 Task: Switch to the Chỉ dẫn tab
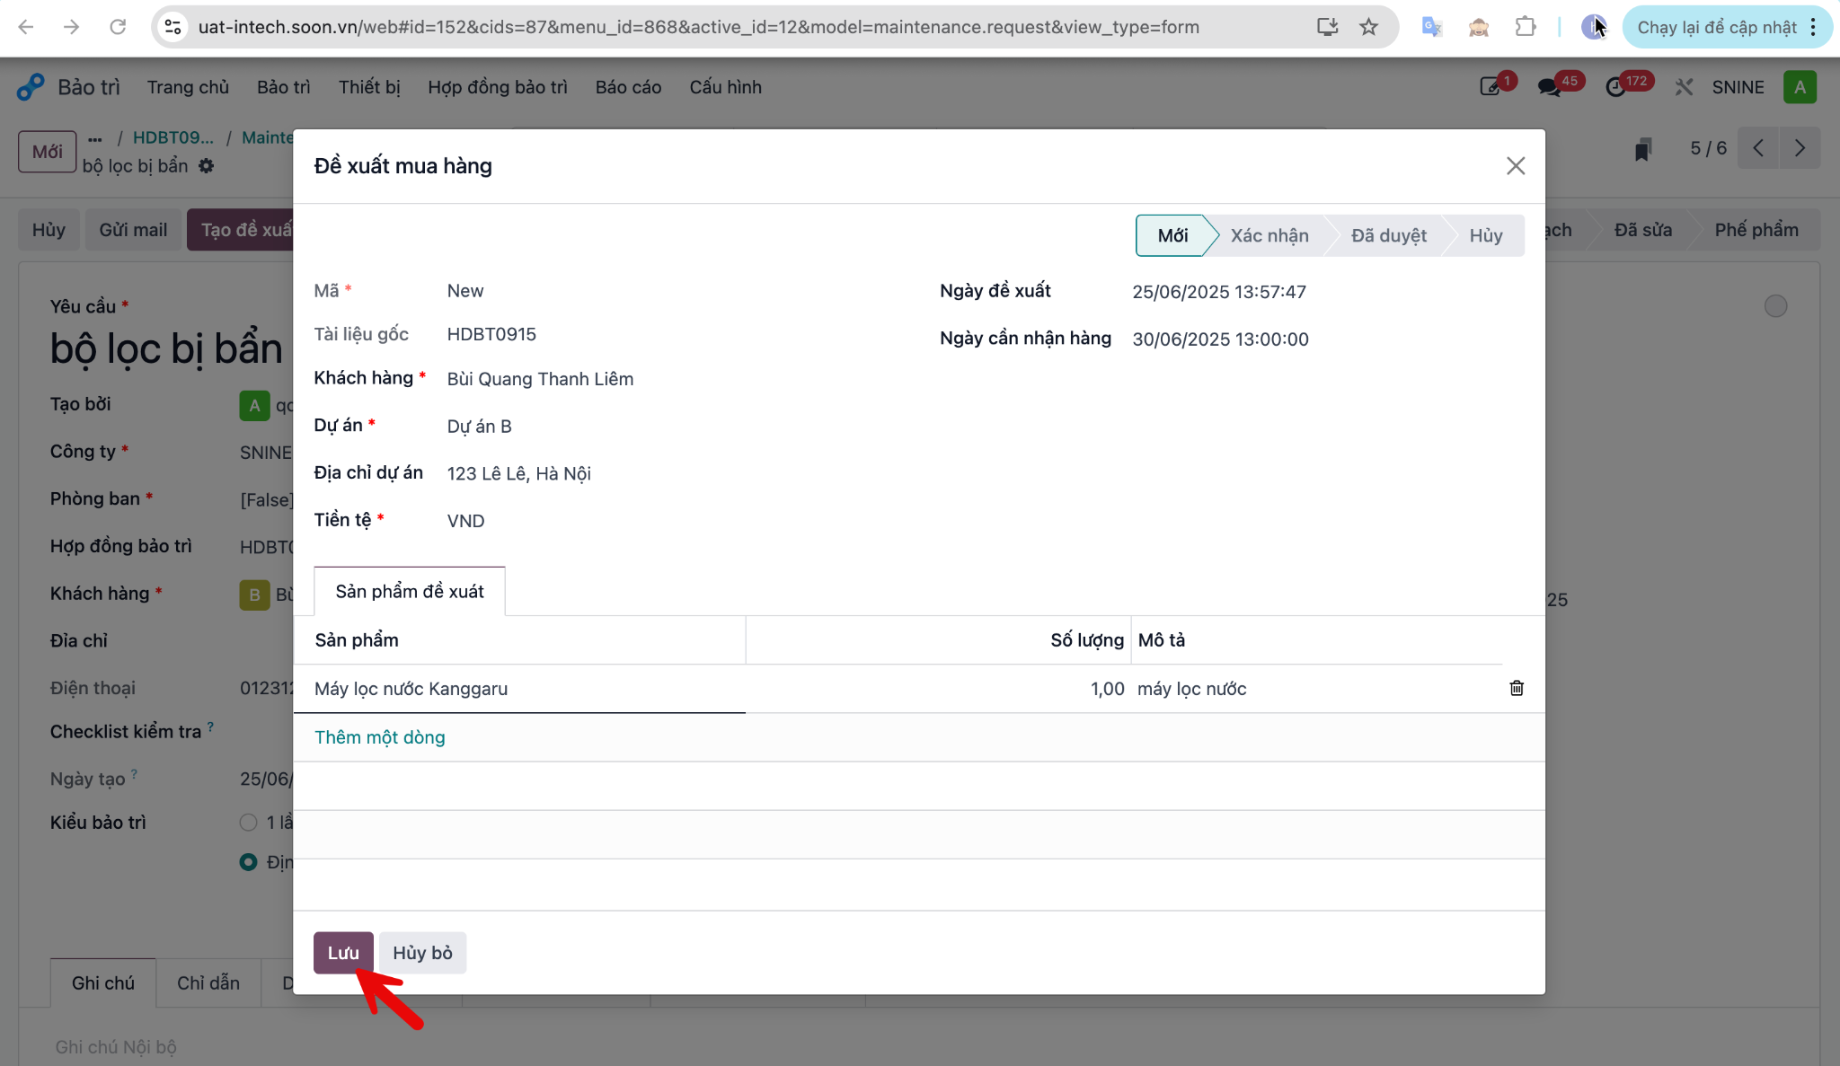pyautogui.click(x=208, y=982)
